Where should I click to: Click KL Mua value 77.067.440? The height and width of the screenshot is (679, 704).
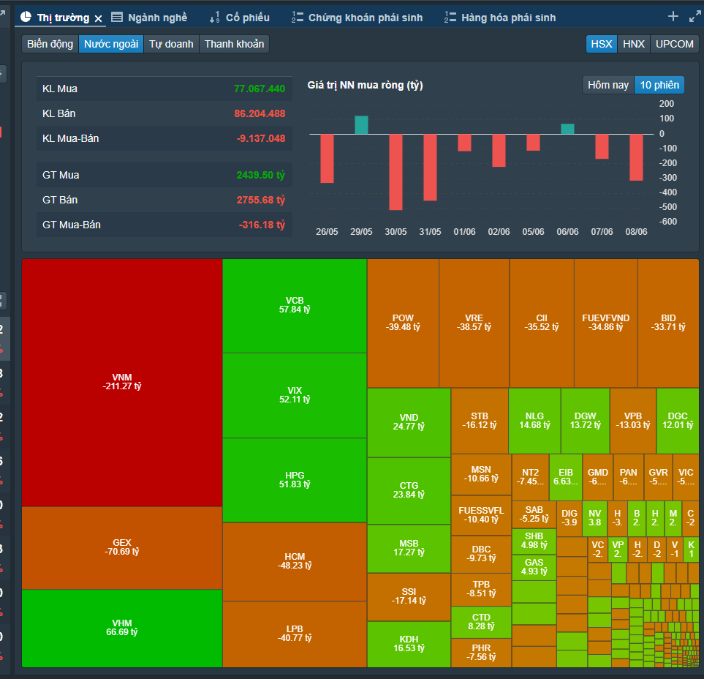coord(260,89)
